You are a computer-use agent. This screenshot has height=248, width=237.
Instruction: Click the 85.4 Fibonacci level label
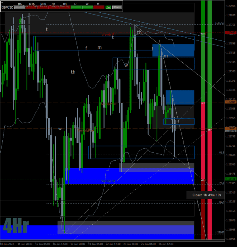222,202
